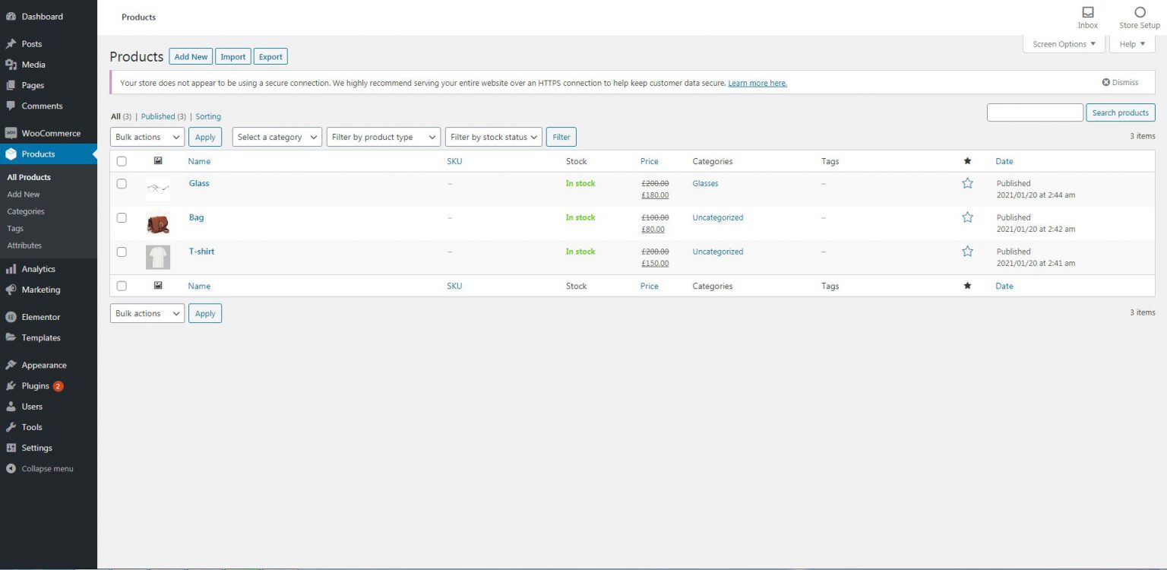Viewport: 1167px width, 570px height.
Task: Open the Store Setup circle icon
Action: click(1140, 13)
